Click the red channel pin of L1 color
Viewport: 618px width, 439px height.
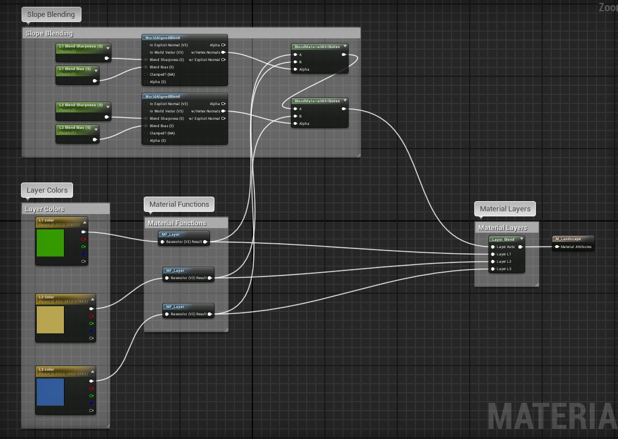(x=84, y=239)
